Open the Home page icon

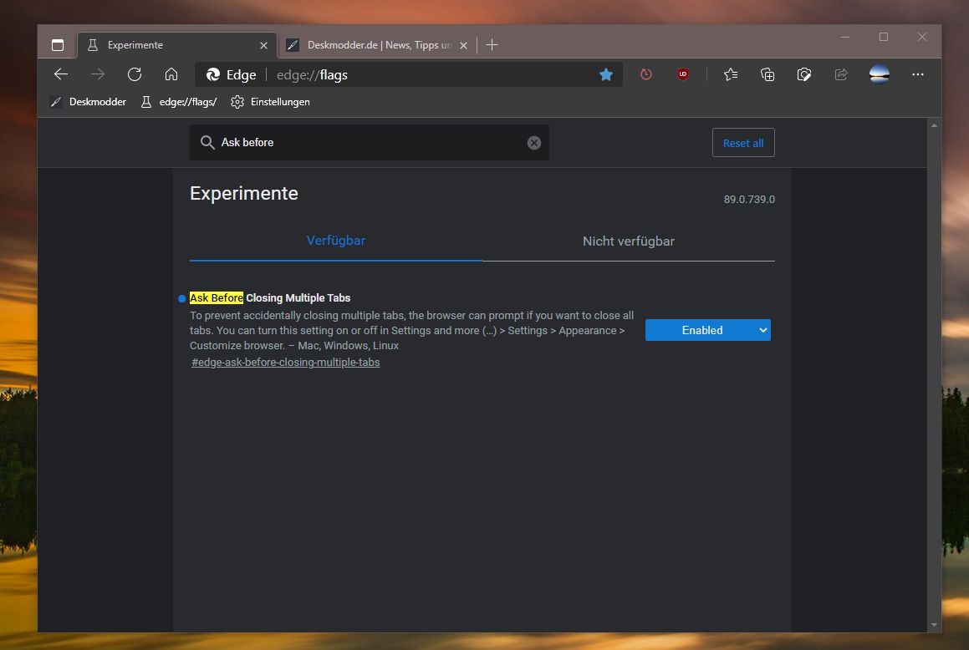point(171,74)
